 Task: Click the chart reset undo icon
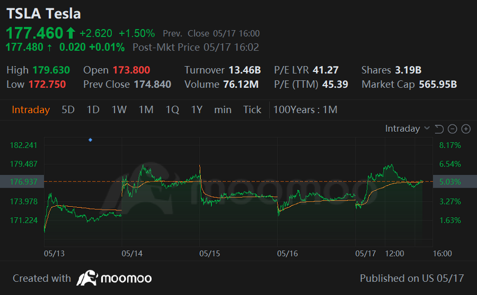pos(439,129)
